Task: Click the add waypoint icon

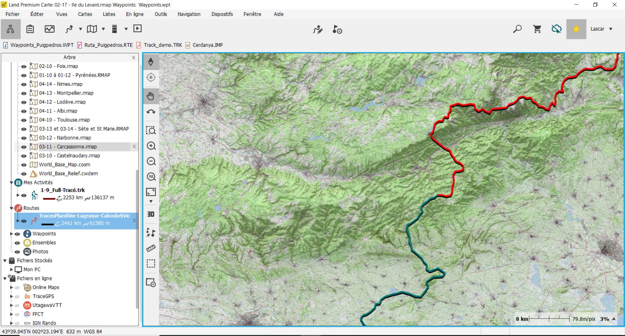Action: [337, 30]
